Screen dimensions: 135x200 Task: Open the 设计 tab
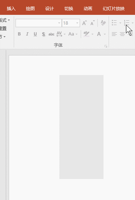point(50,9)
